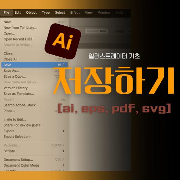
Task: Open the Type menu
Action: point(46,13)
